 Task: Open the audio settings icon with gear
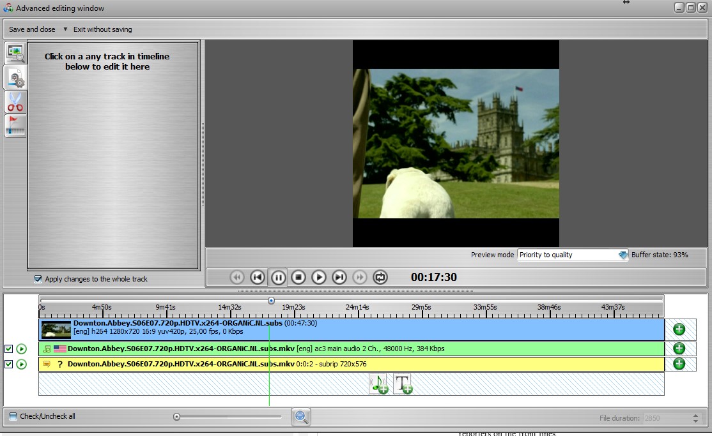[15, 78]
